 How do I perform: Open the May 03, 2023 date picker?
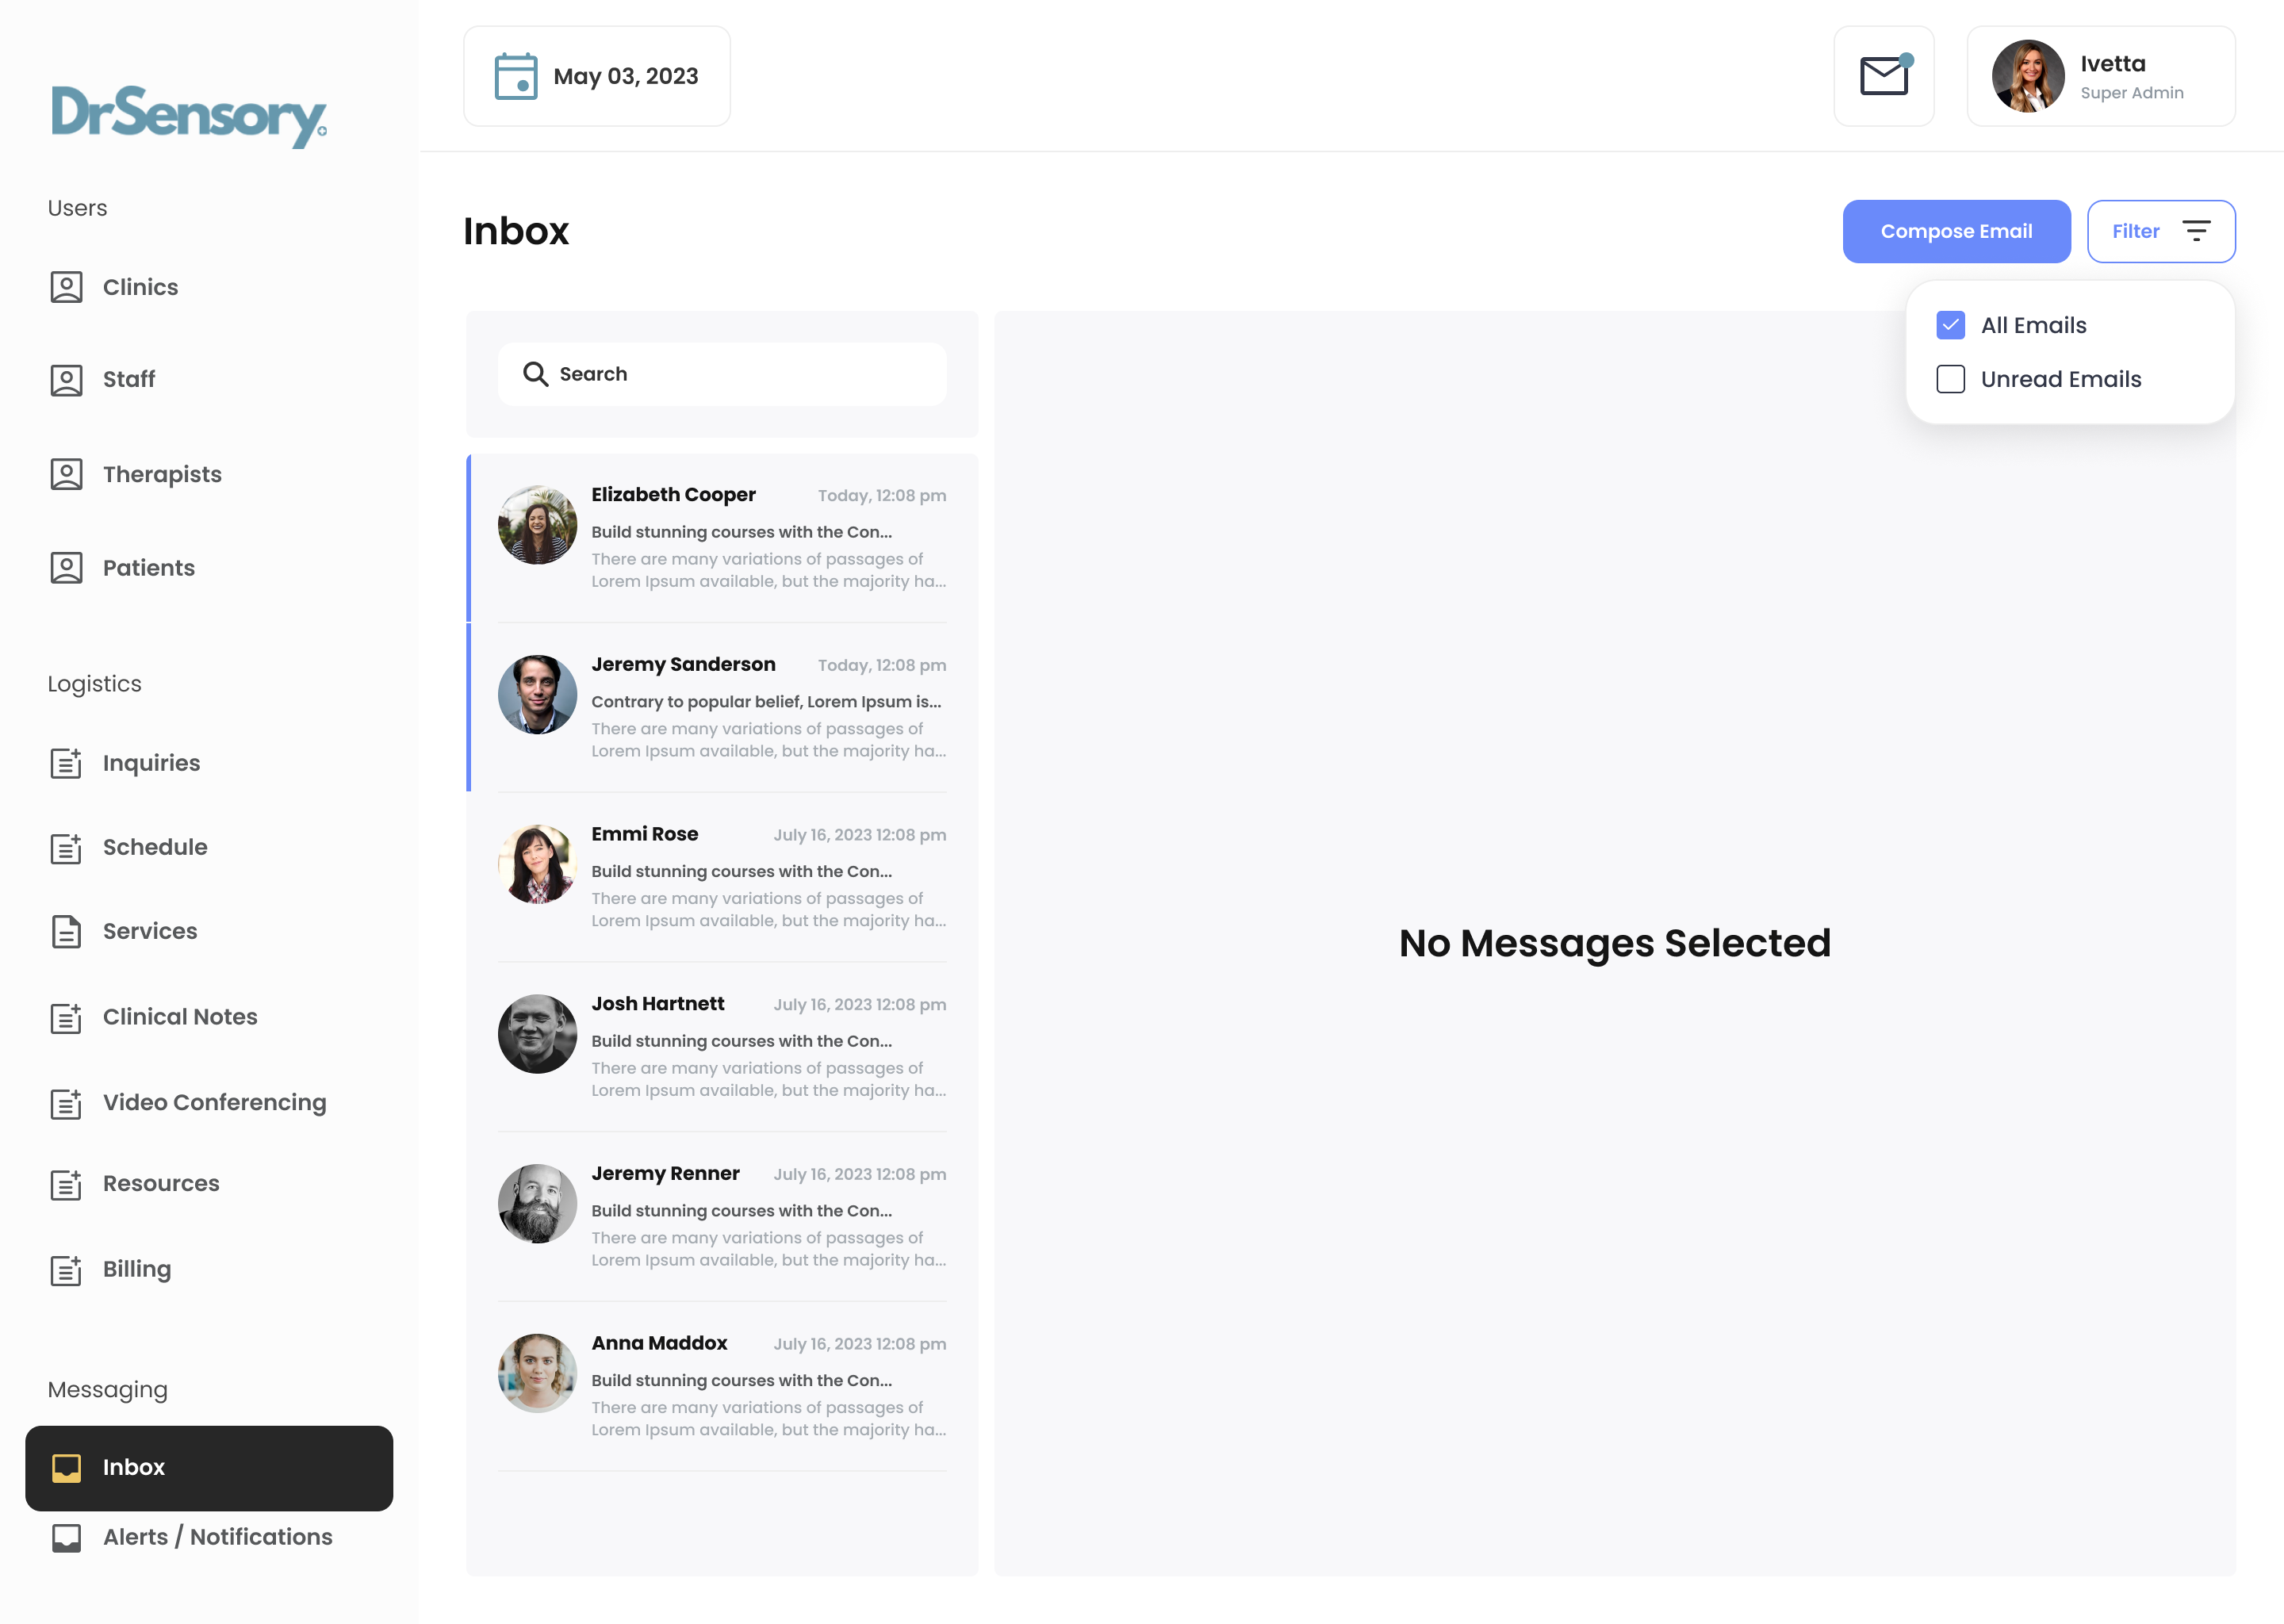(x=596, y=76)
